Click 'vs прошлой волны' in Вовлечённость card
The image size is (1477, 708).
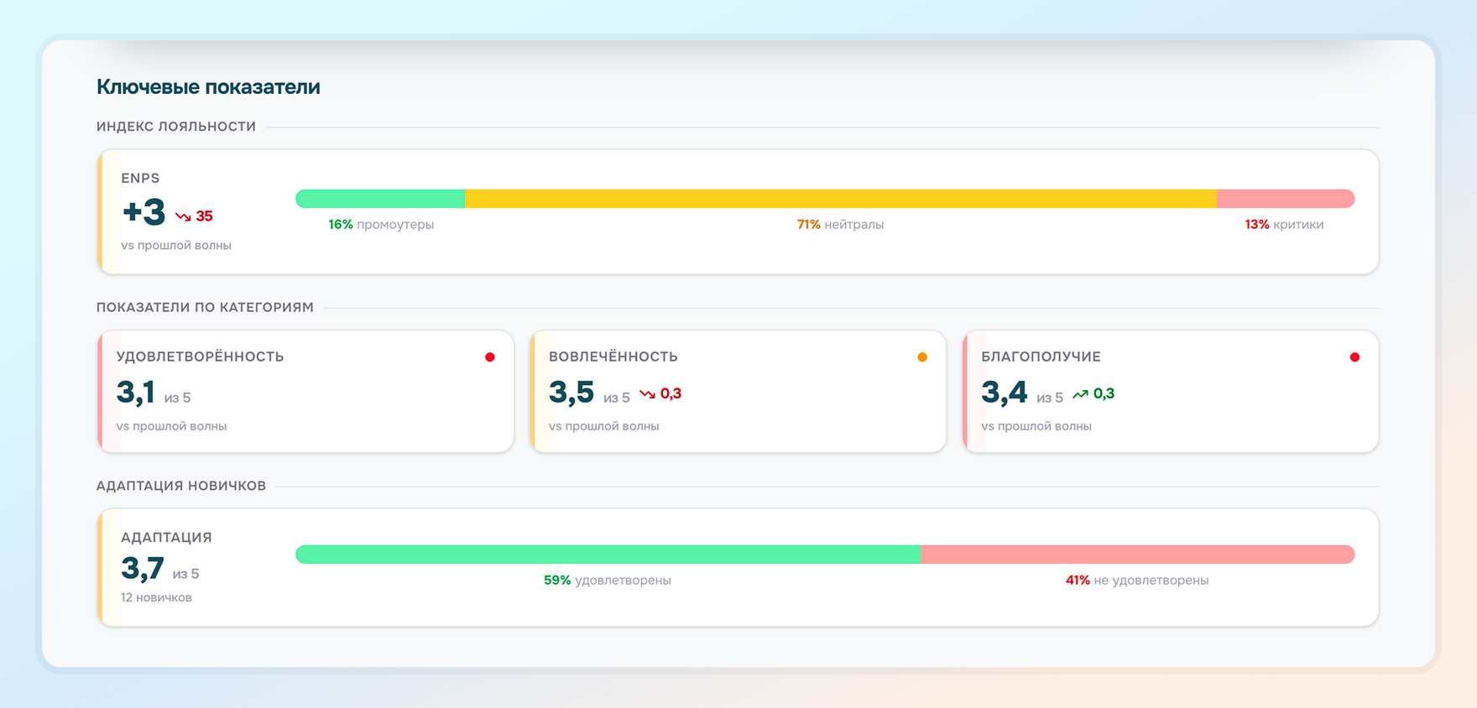click(604, 426)
